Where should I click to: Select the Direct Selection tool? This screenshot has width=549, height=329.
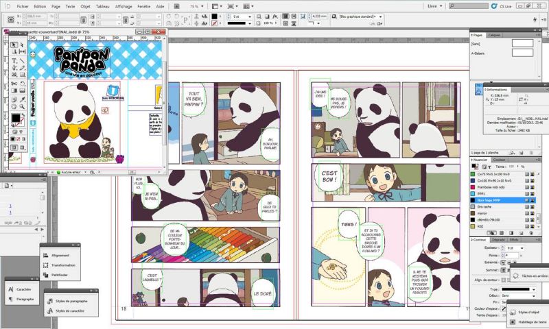[22, 45]
